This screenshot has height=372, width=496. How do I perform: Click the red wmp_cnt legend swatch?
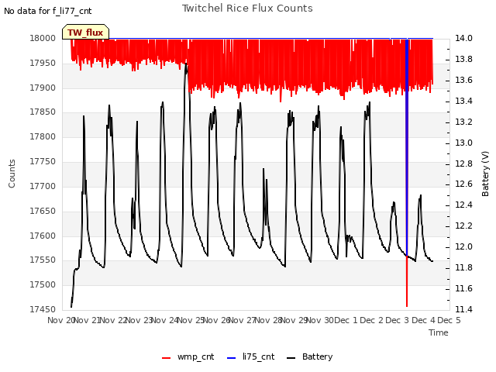[166, 358]
